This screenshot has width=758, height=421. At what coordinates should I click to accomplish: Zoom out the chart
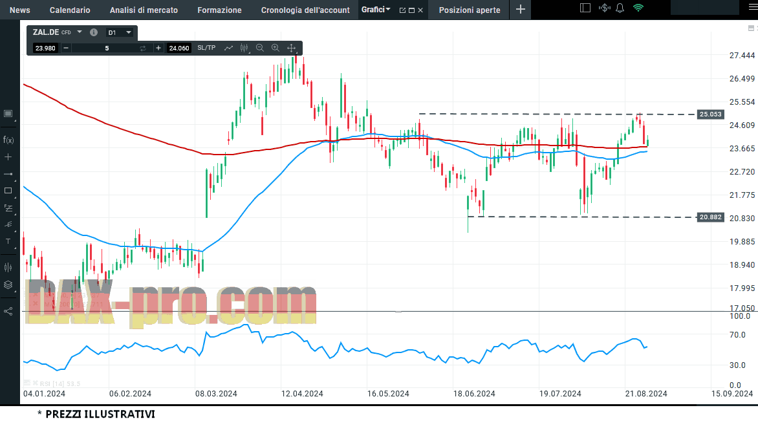pos(259,48)
